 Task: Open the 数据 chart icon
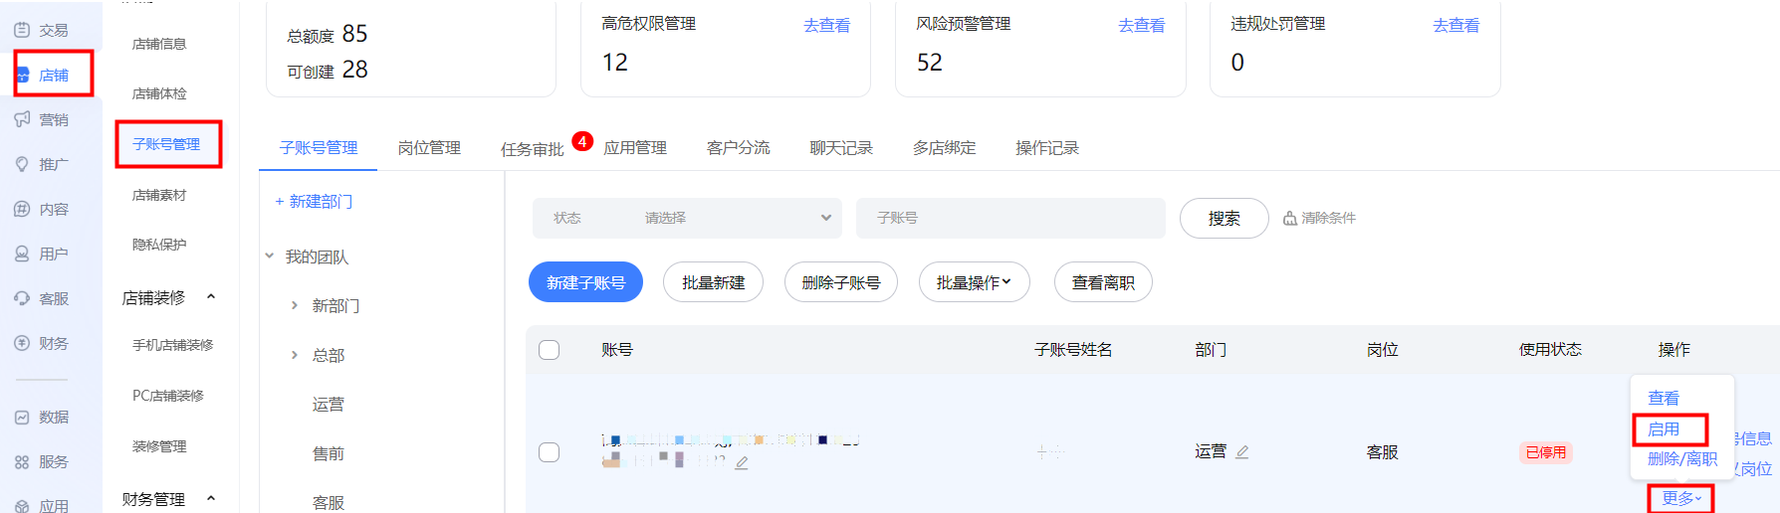pos(22,417)
